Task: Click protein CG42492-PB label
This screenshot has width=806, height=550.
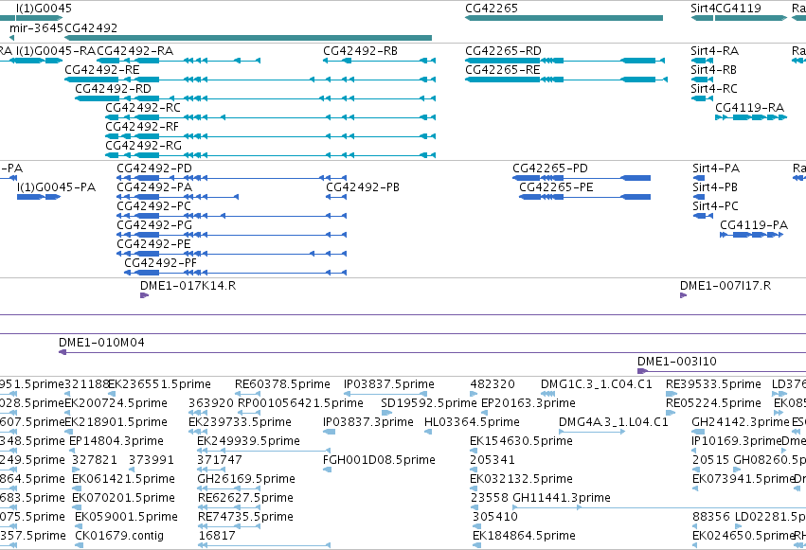Action: pyautogui.click(x=363, y=187)
